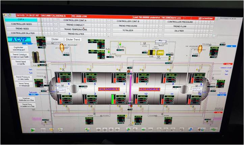Viewport: 244px width, 145px height.
Task: Click the right-side jet condenser icon
Action: (200, 49)
